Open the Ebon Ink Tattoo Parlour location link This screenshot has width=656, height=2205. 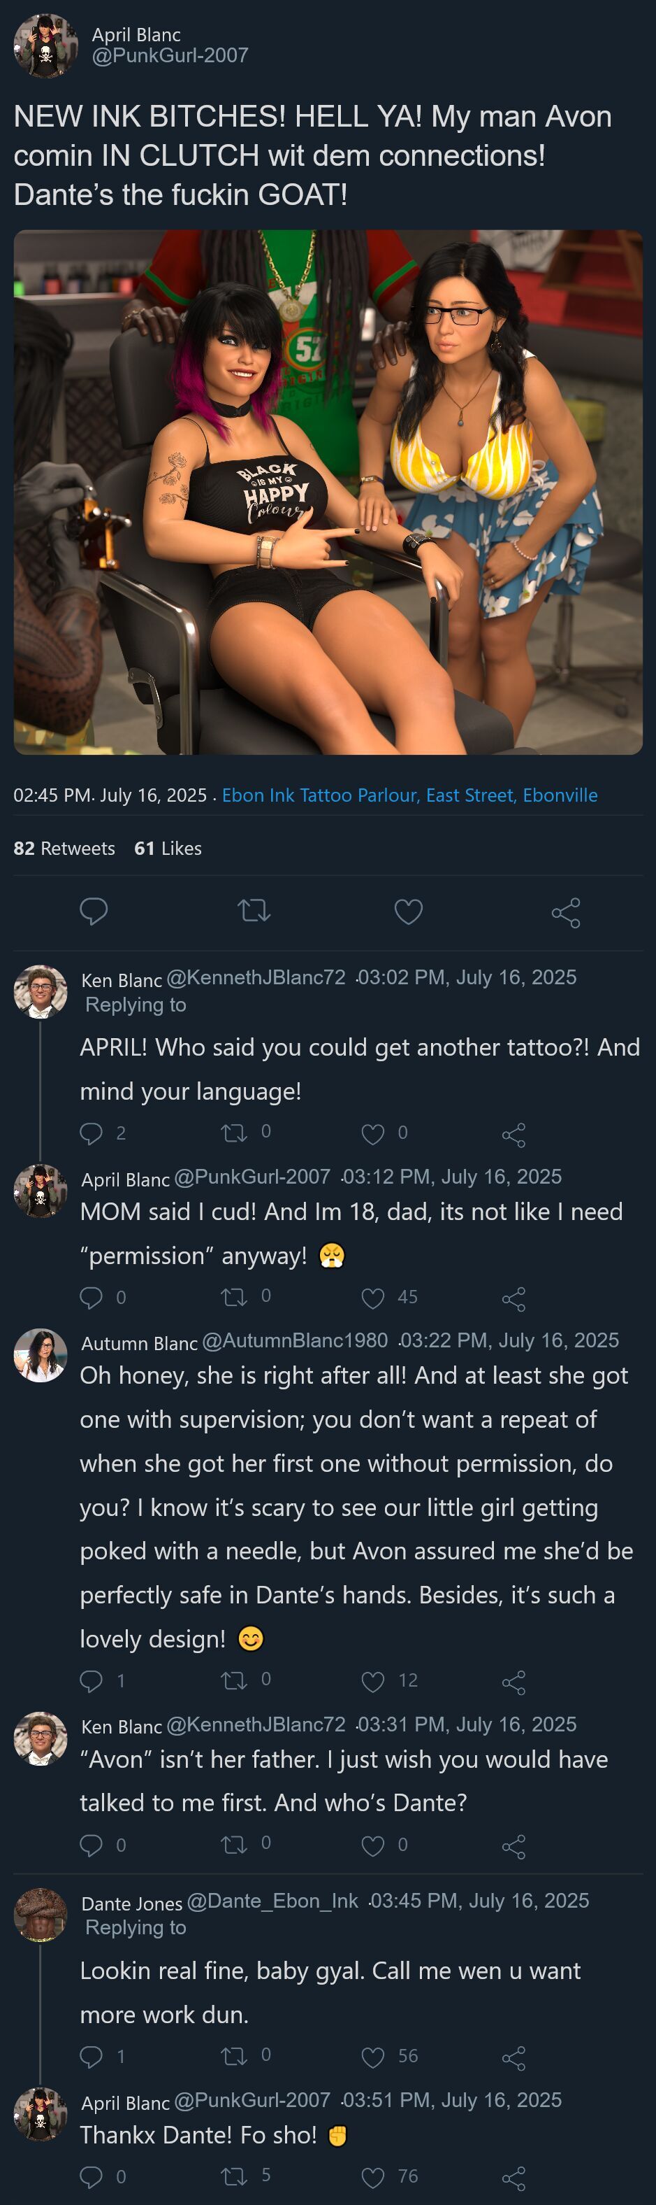coord(409,795)
